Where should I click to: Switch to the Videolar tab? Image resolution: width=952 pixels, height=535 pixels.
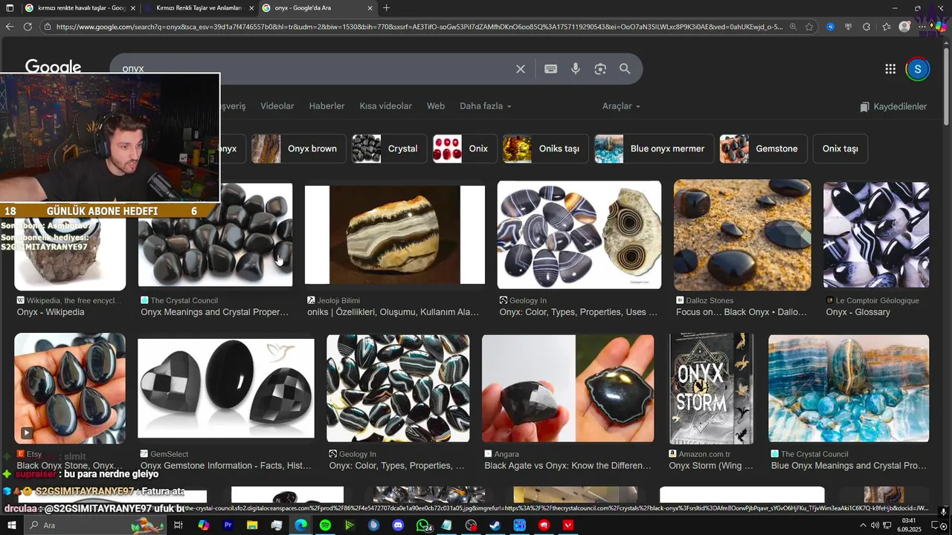click(277, 106)
